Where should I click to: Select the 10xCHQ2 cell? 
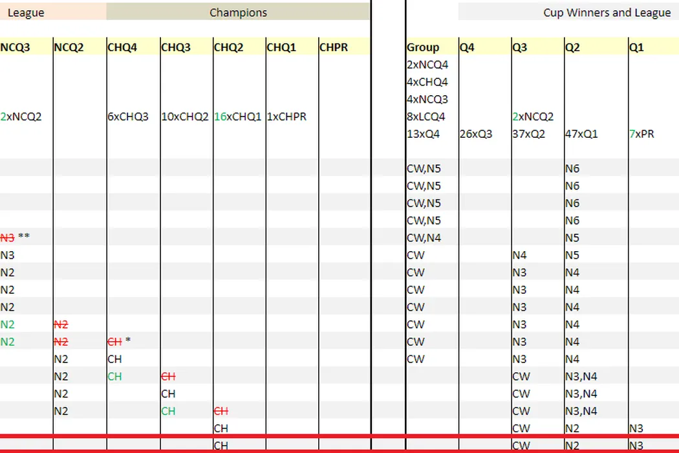click(186, 117)
